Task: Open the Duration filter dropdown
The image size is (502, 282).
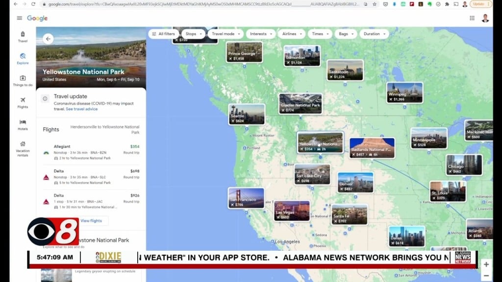Action: (374, 34)
